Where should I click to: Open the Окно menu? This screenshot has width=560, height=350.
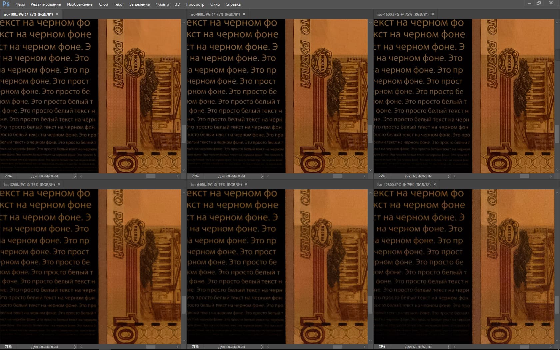[215, 4]
